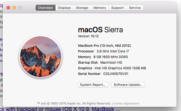Click the macOS Sierra title
181x111 pixels.
(x=100, y=30)
